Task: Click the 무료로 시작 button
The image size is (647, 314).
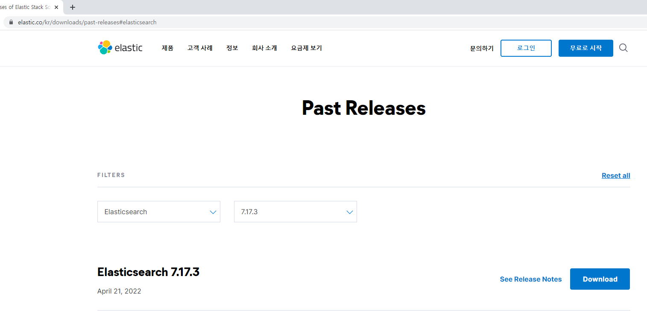Action: (586, 48)
